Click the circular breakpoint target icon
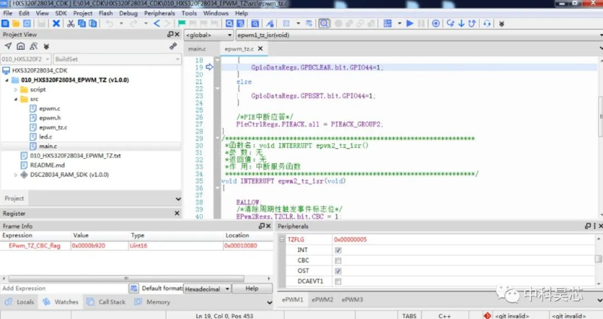Viewport: 603px width, 319px height. tap(436, 23)
